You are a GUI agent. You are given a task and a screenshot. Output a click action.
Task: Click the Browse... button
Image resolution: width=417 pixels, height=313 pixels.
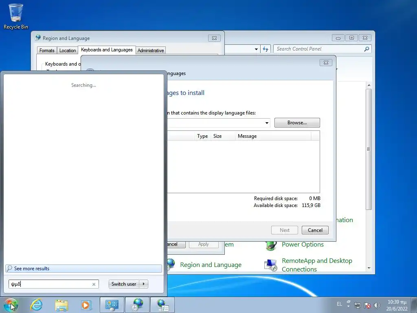tap(297, 123)
